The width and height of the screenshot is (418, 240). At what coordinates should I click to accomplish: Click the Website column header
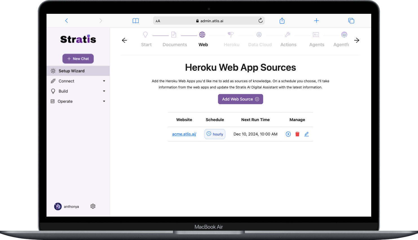[184, 120]
